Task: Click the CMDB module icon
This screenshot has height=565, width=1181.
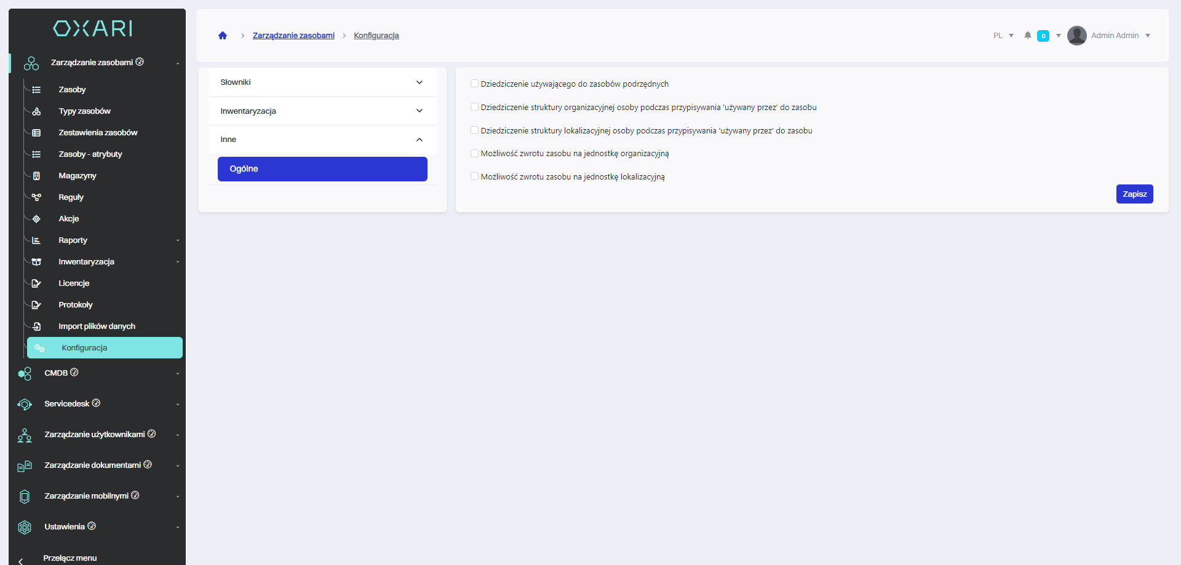Action: [25, 373]
